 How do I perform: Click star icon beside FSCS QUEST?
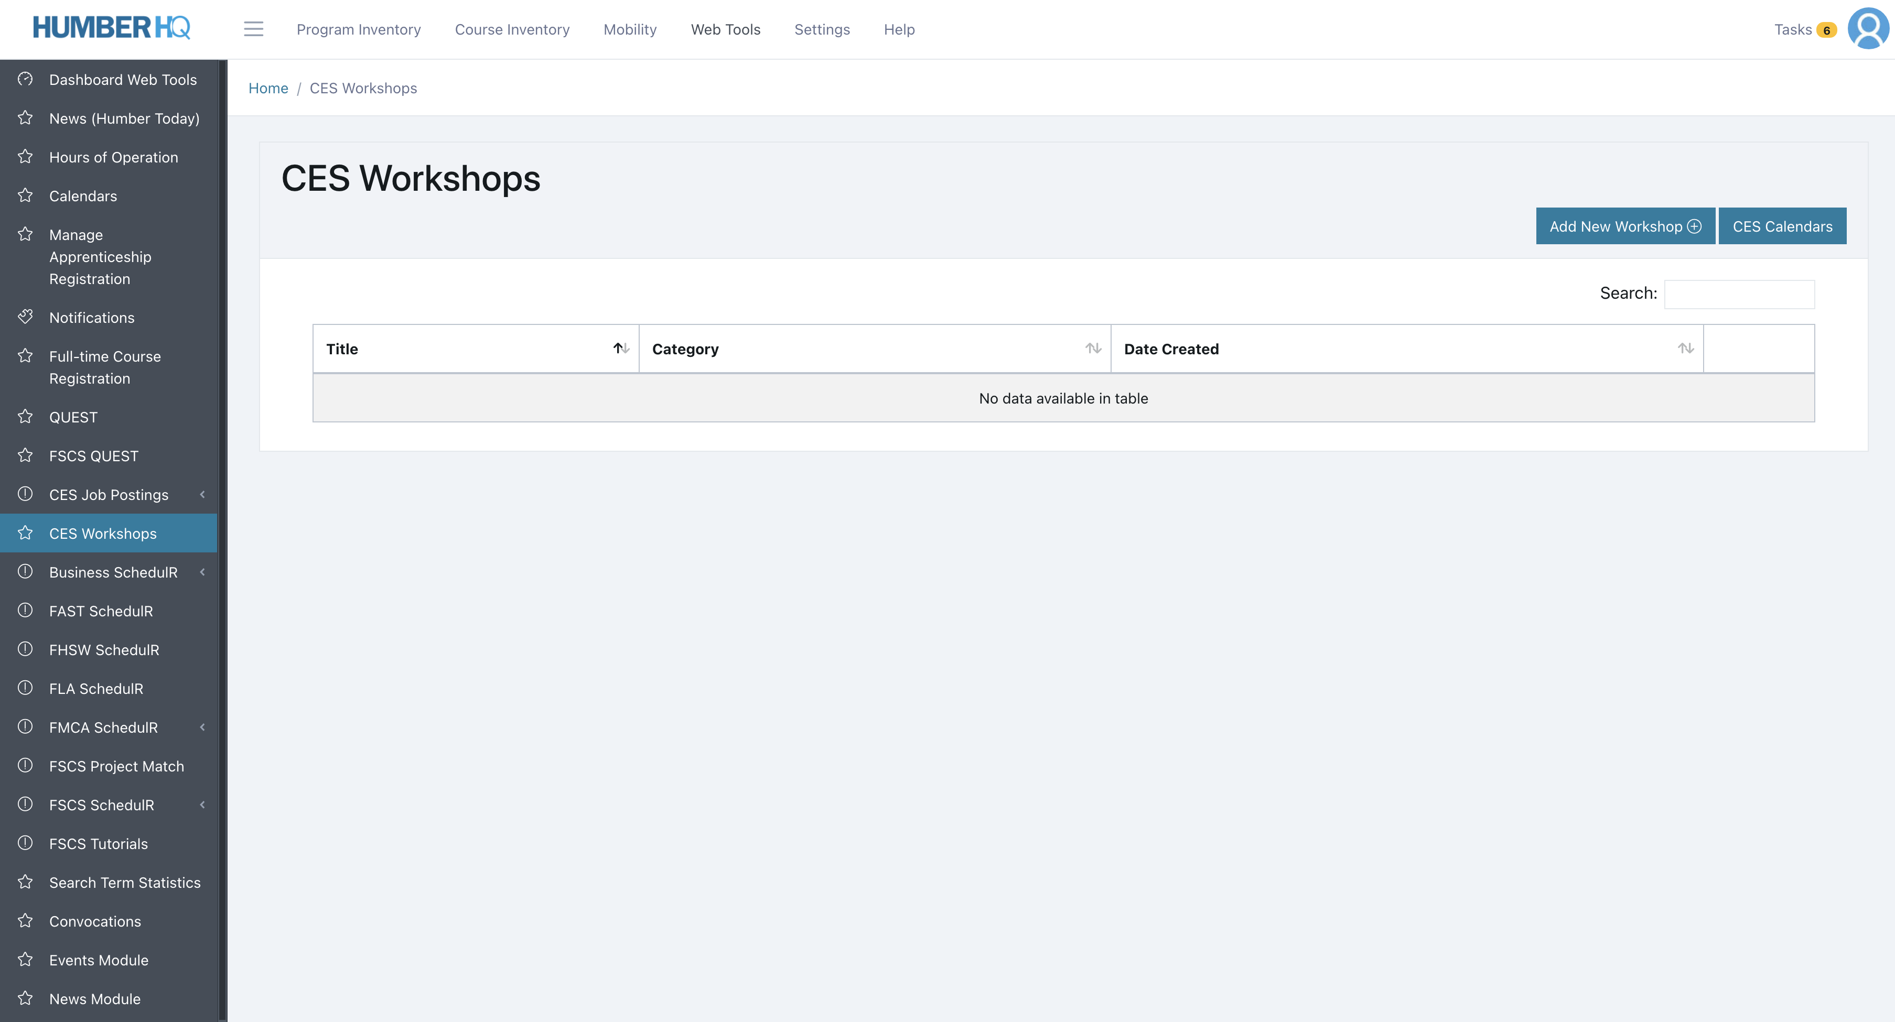click(25, 456)
